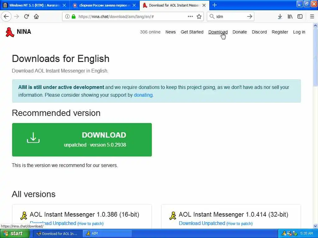Click the green padlock secure icon
318x238 pixels.
(x=74, y=17)
